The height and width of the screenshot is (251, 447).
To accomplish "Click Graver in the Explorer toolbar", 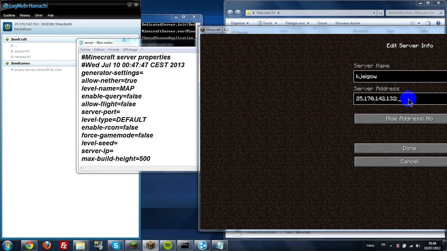I will pyautogui.click(x=322, y=23).
